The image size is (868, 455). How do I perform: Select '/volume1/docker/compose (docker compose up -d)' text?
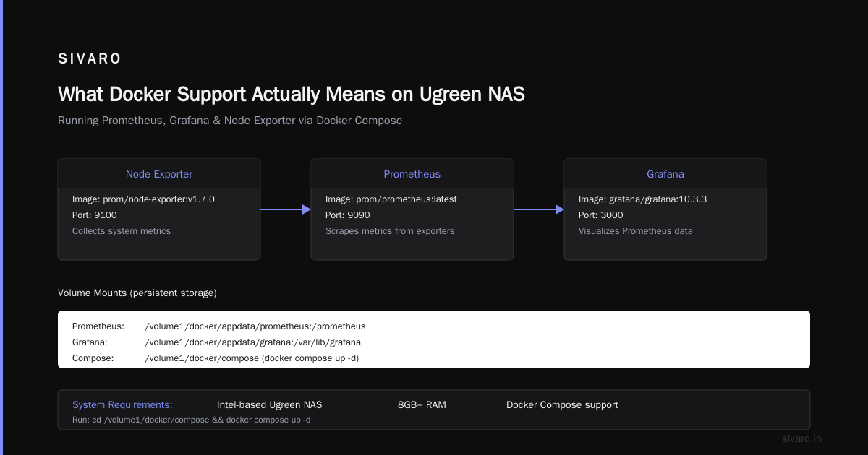tap(252, 358)
